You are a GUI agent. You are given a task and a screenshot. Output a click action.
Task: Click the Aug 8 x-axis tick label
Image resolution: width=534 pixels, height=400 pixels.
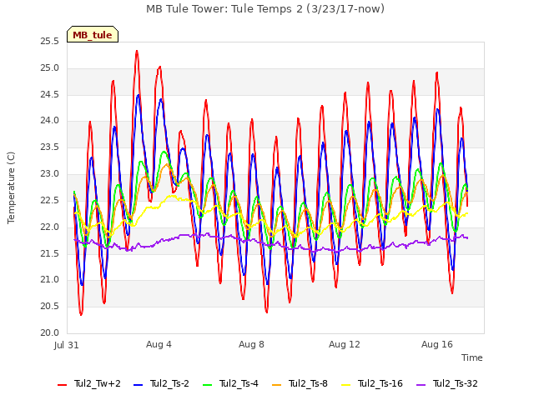coord(251,344)
